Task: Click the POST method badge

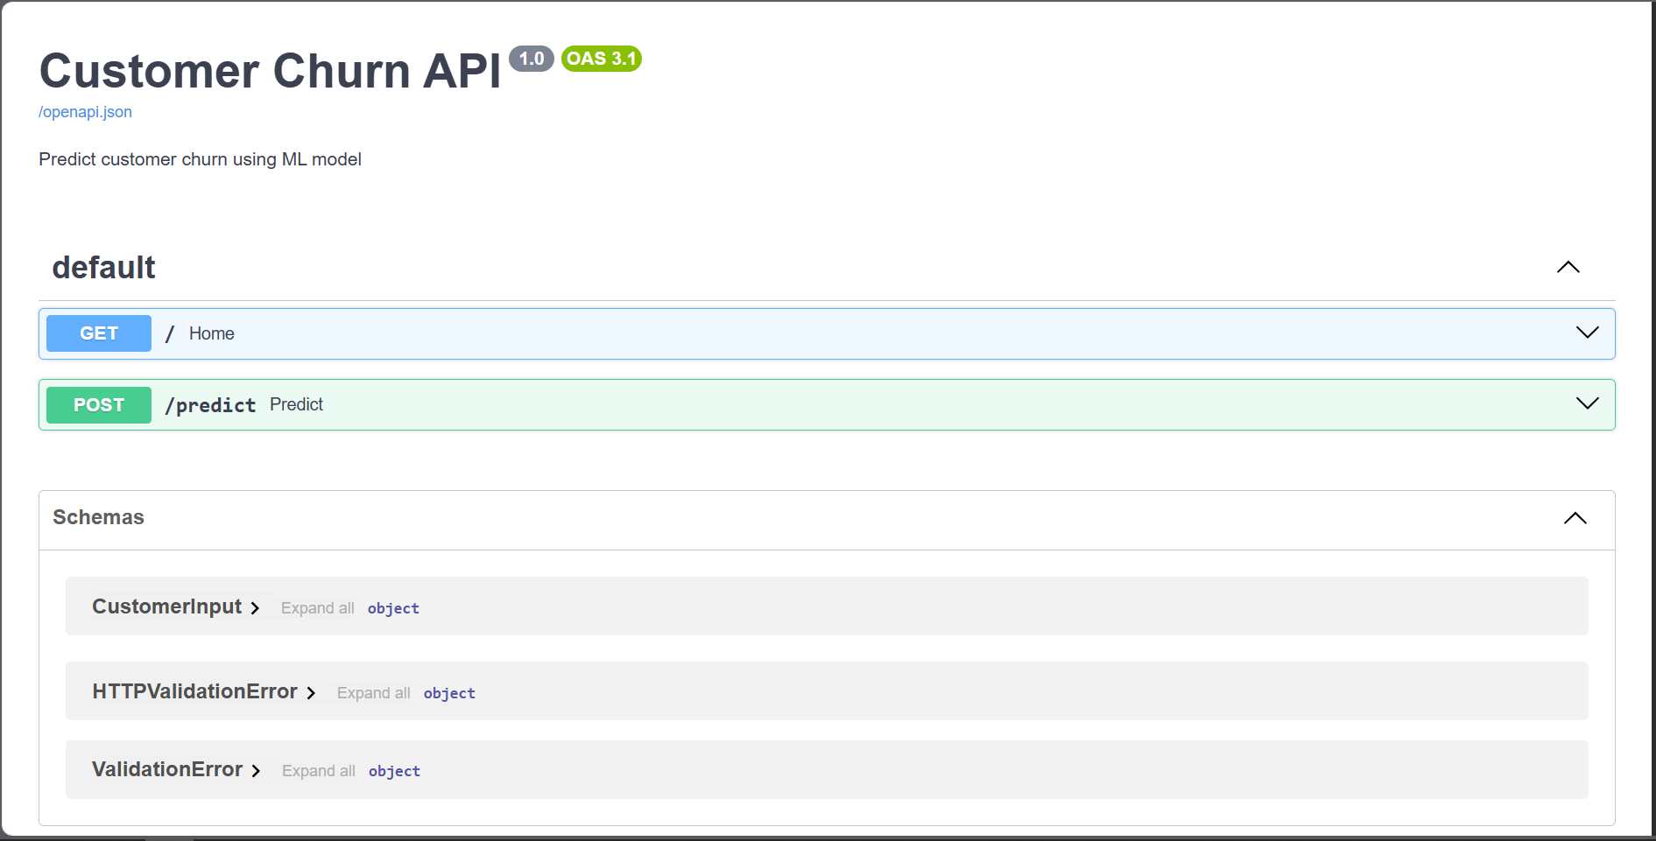Action: [99, 405]
